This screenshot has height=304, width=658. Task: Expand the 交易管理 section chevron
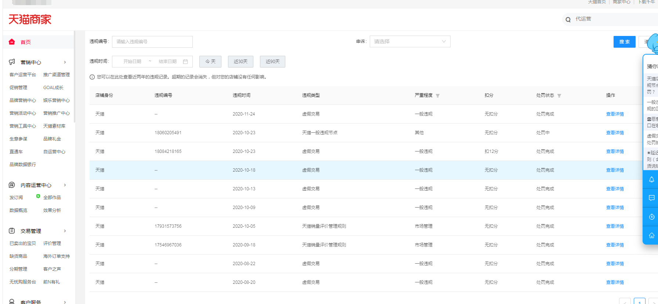click(65, 231)
